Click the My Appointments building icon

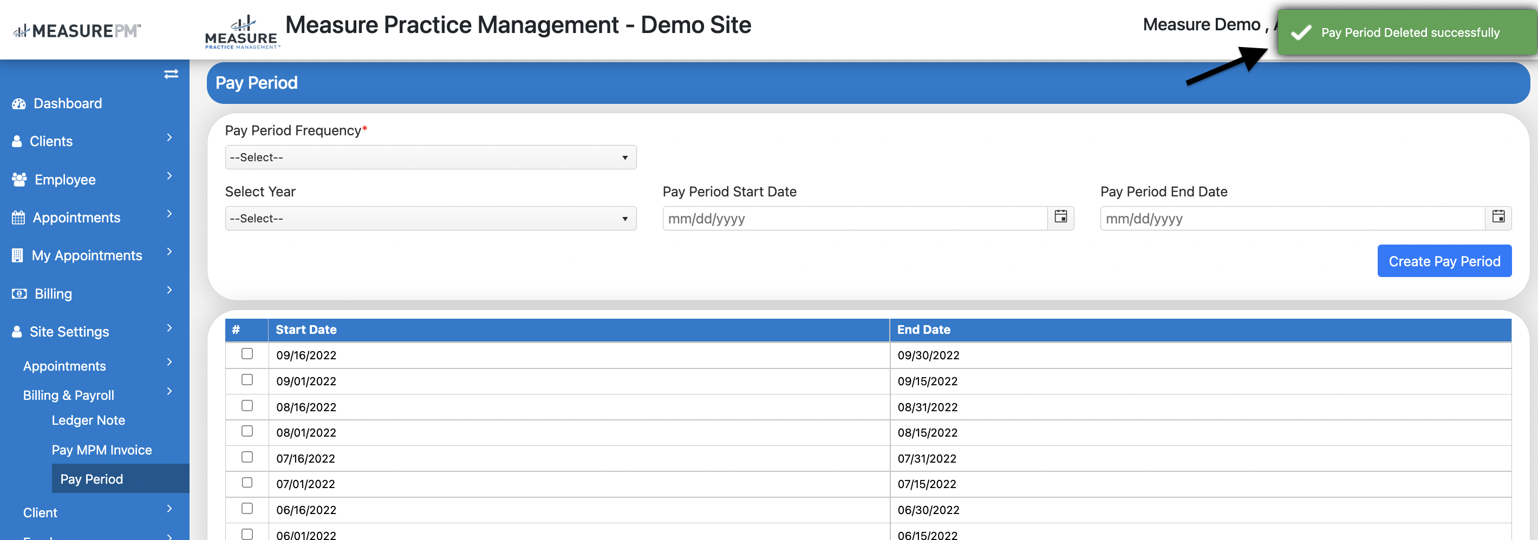(17, 255)
